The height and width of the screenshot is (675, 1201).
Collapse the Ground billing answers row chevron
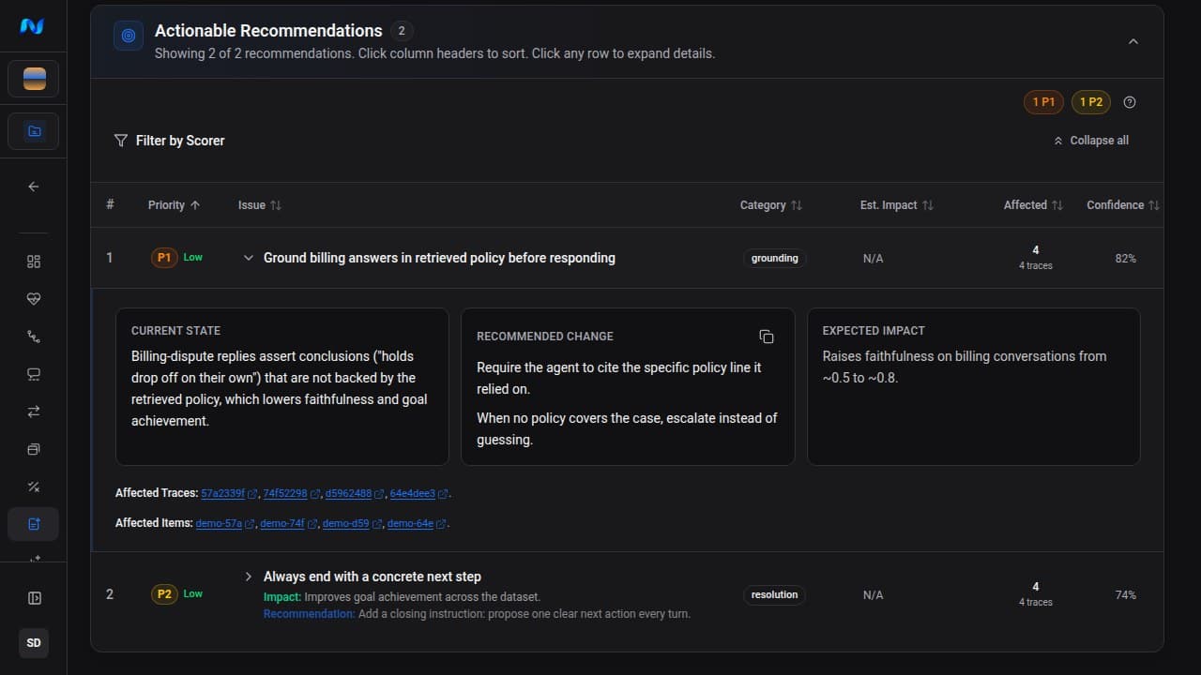point(249,258)
